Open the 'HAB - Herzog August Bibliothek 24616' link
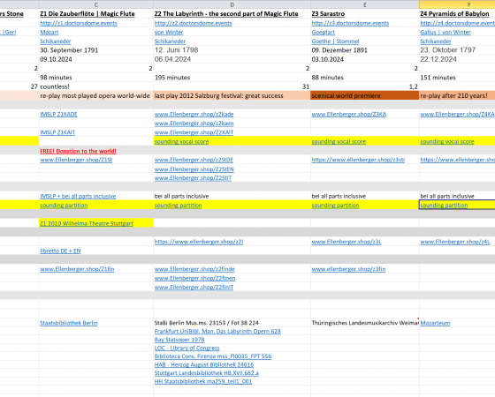Image resolution: width=495 pixels, height=397 pixels. [x=204, y=365]
